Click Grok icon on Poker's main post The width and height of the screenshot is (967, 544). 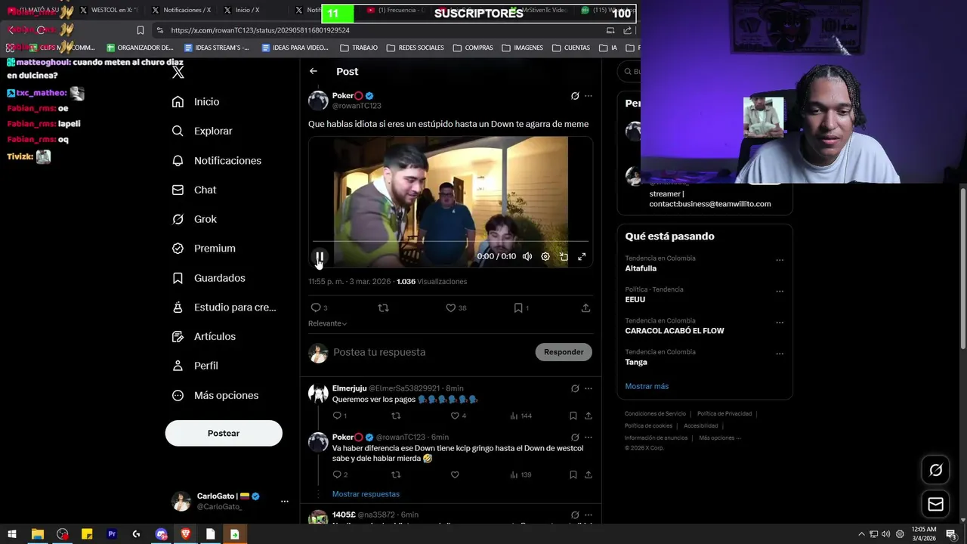tap(575, 96)
